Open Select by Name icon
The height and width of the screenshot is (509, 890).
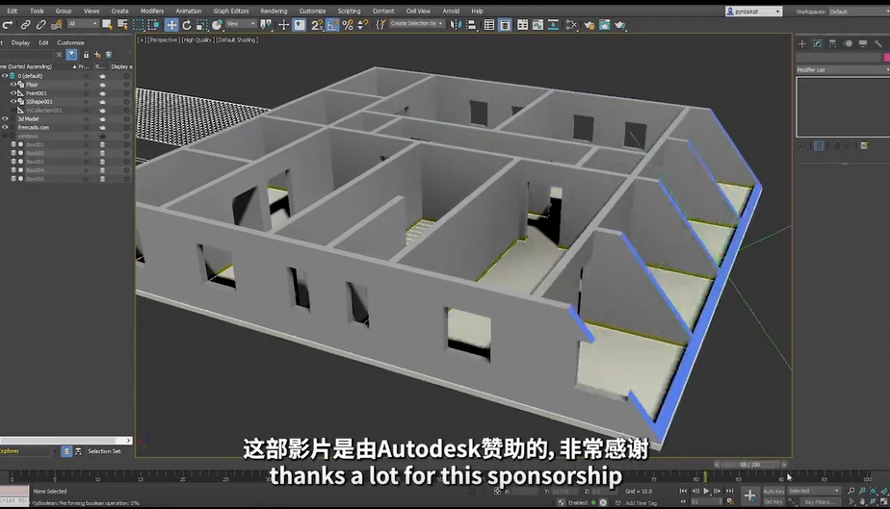click(122, 24)
